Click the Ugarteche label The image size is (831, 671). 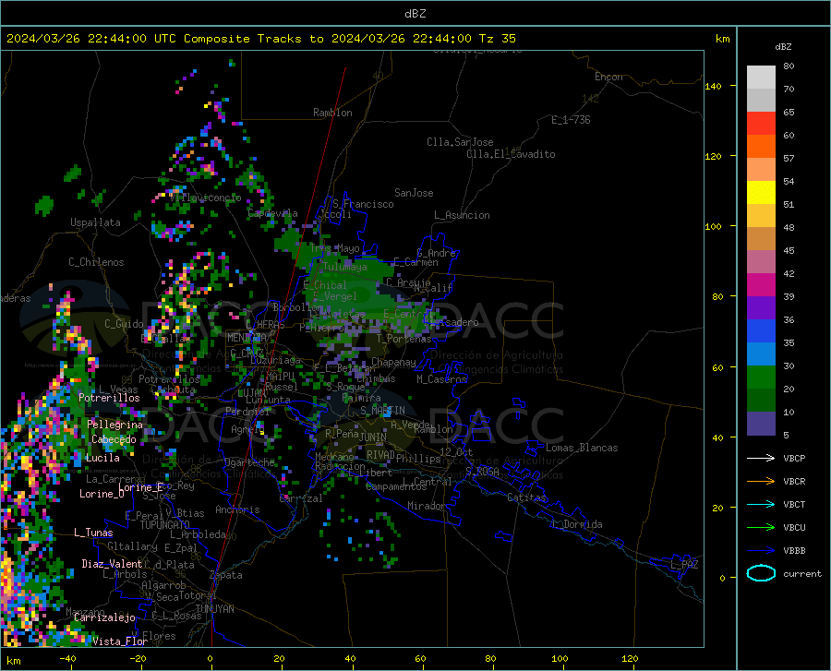click(249, 462)
